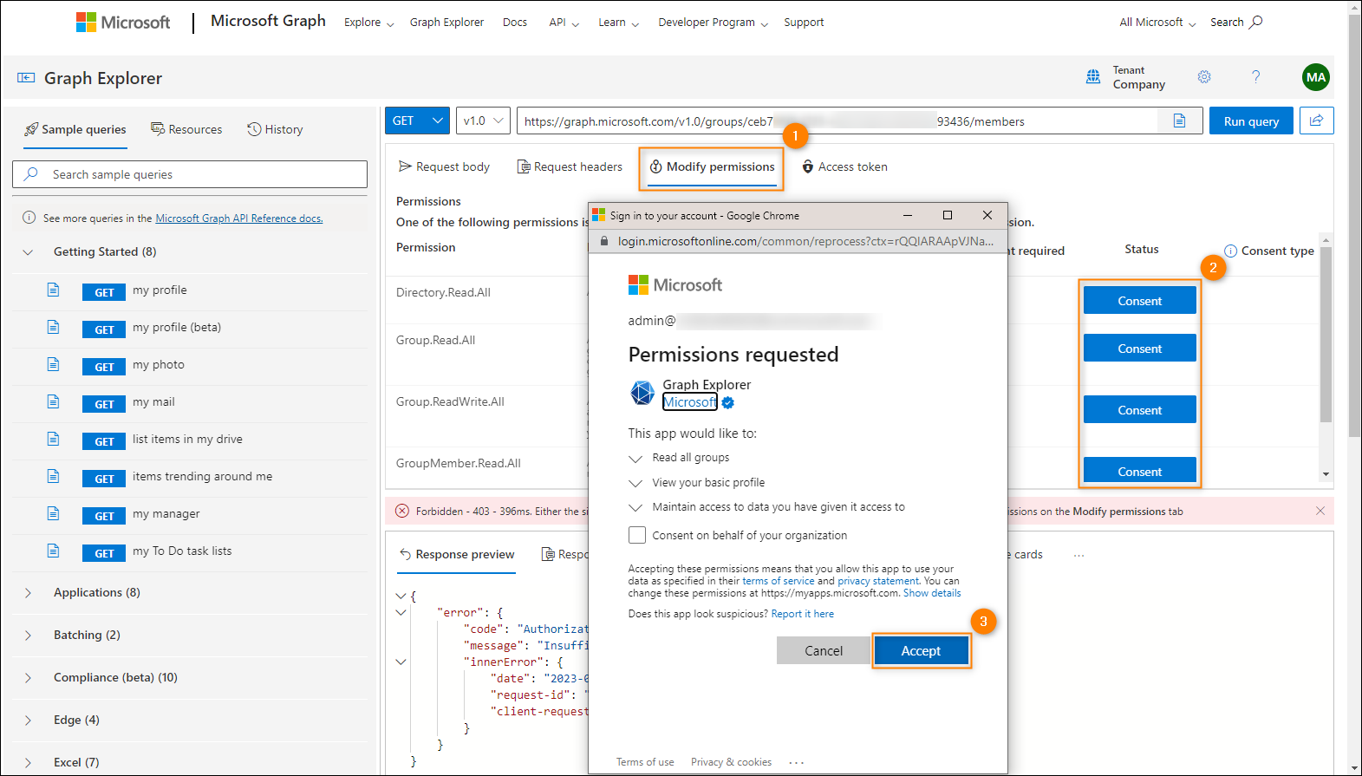The width and height of the screenshot is (1362, 776).
Task: Open the Modify permissions tab
Action: 712,166
